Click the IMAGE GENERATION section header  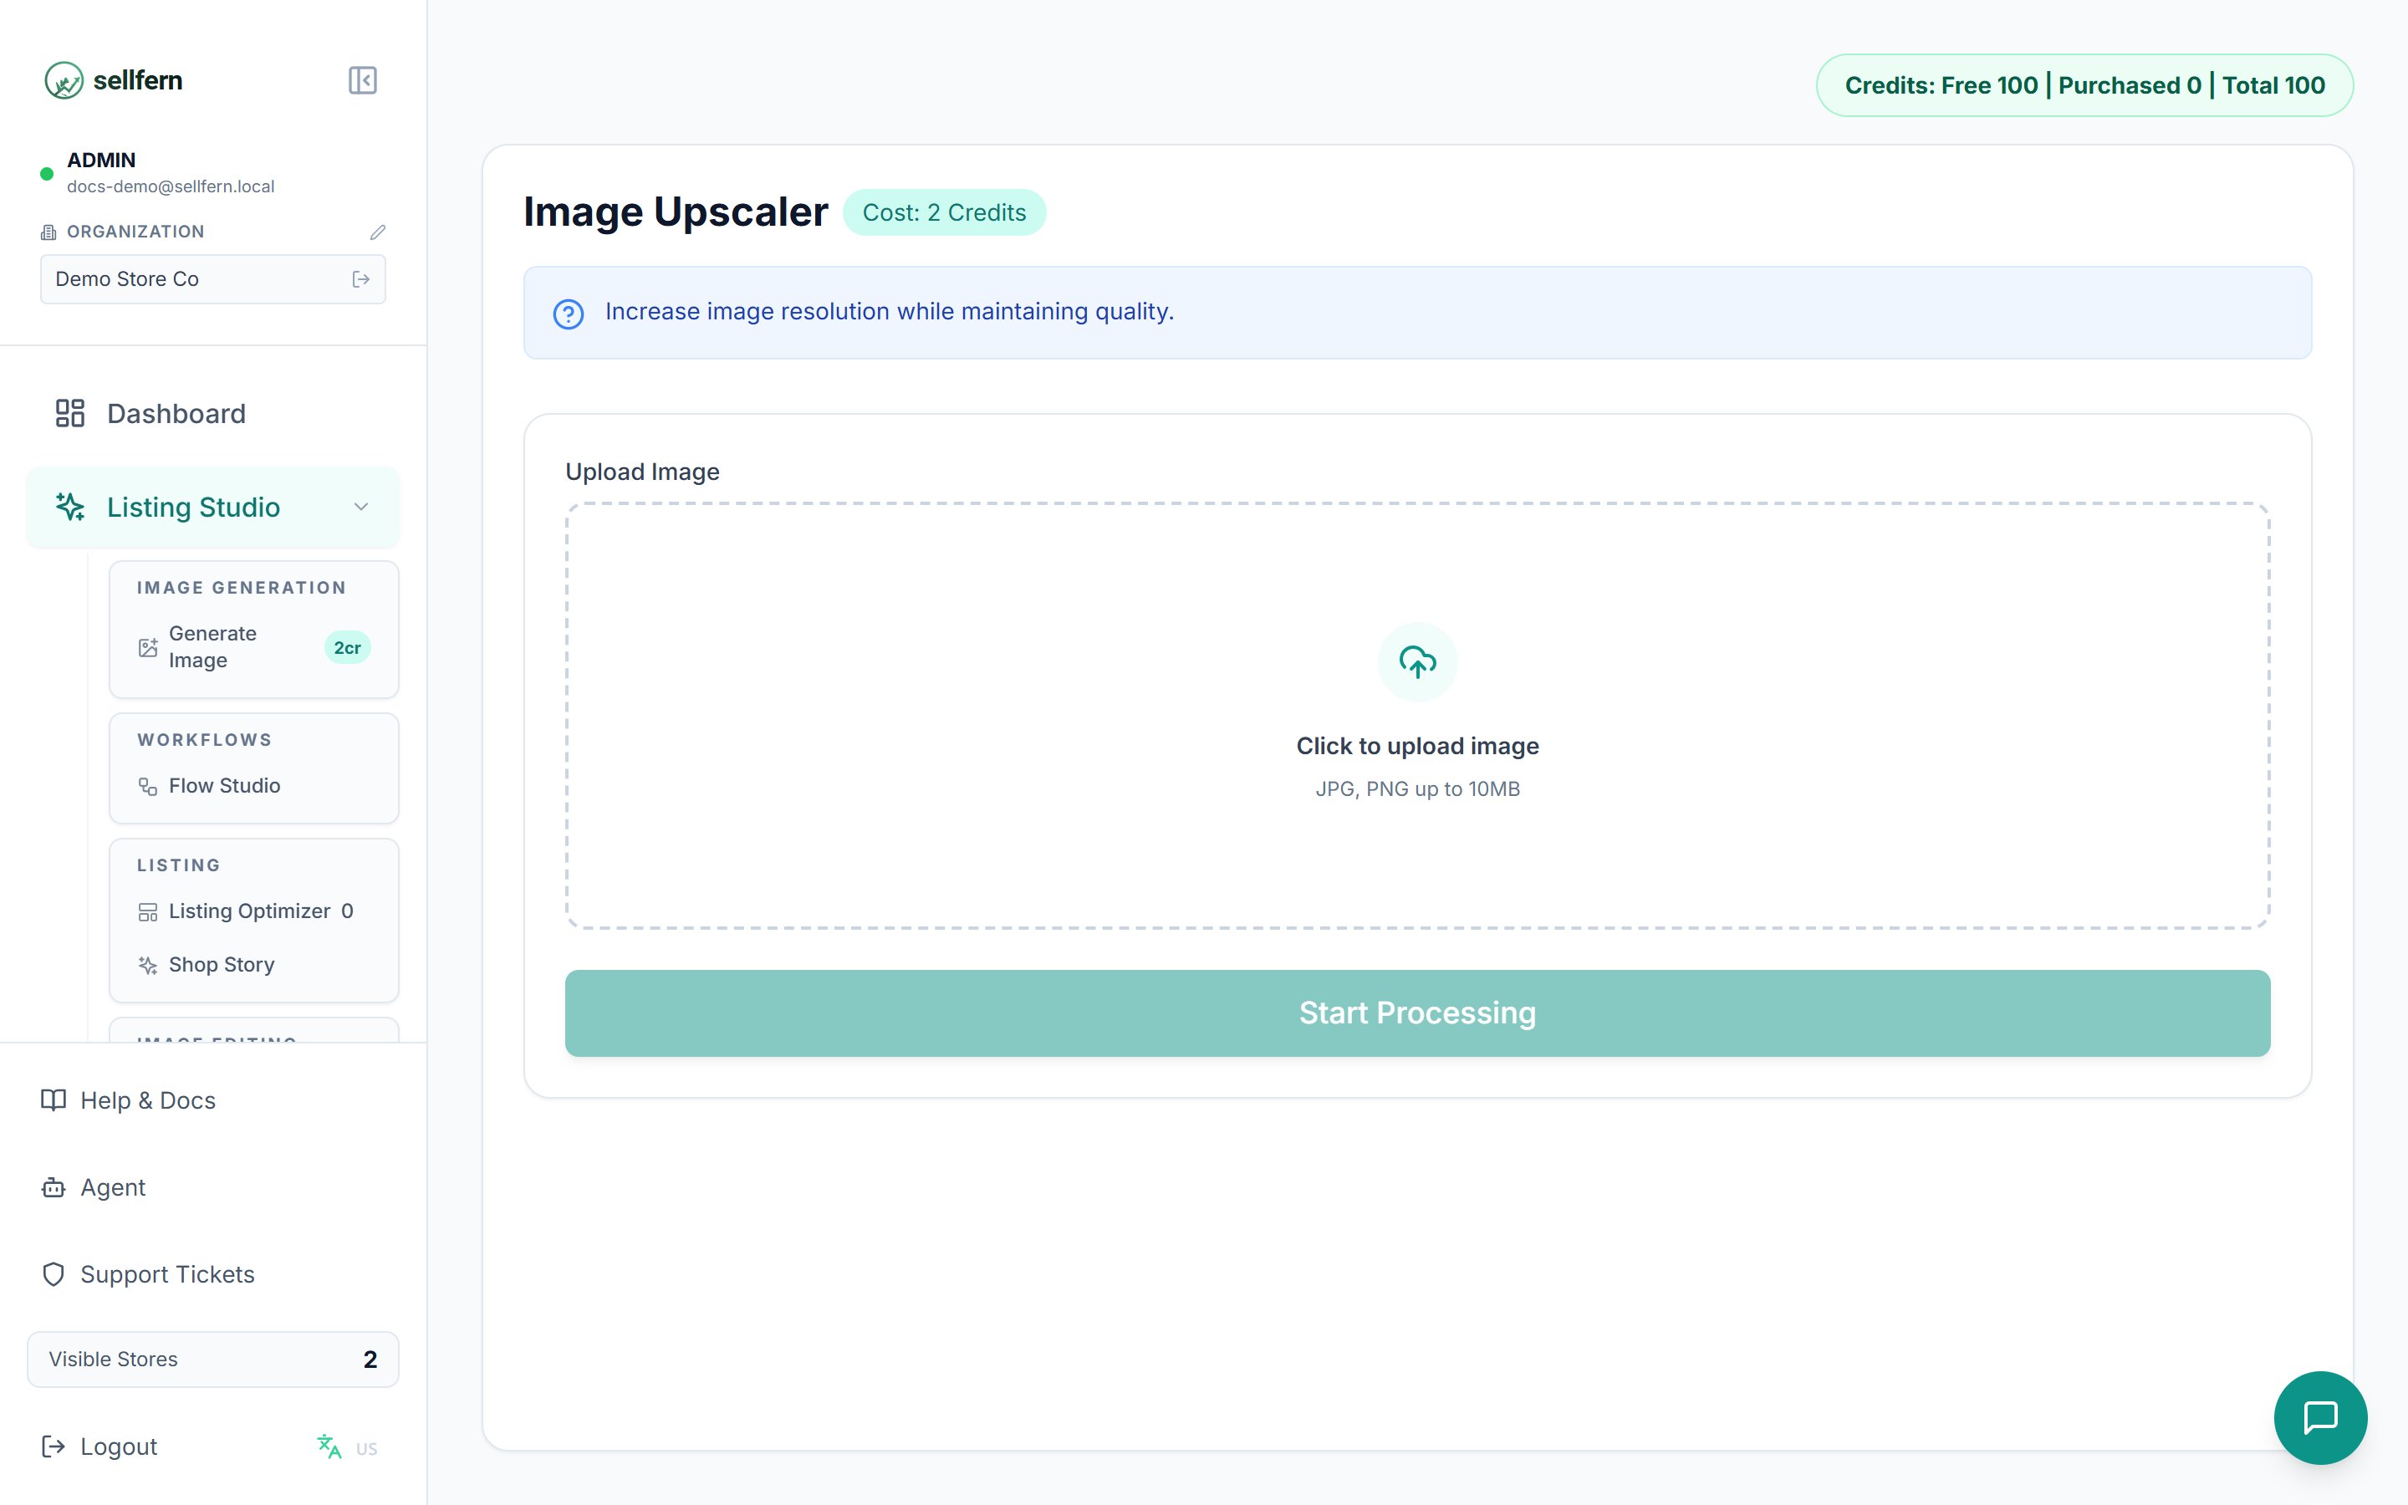pyautogui.click(x=242, y=589)
